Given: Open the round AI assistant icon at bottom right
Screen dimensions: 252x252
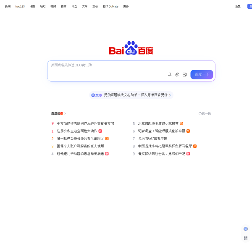Looking at the screenshot, I should coord(246,229).
